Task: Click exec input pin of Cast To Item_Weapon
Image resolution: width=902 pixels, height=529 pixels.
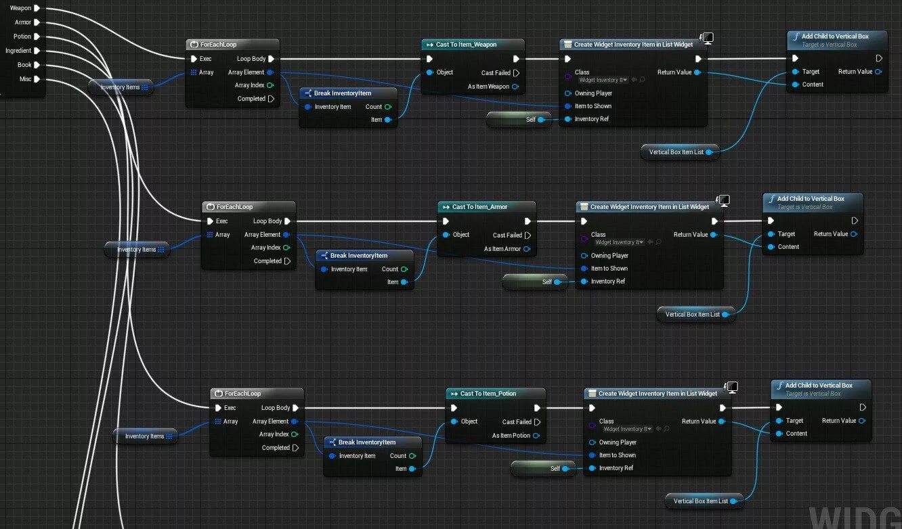Action: (x=429, y=59)
